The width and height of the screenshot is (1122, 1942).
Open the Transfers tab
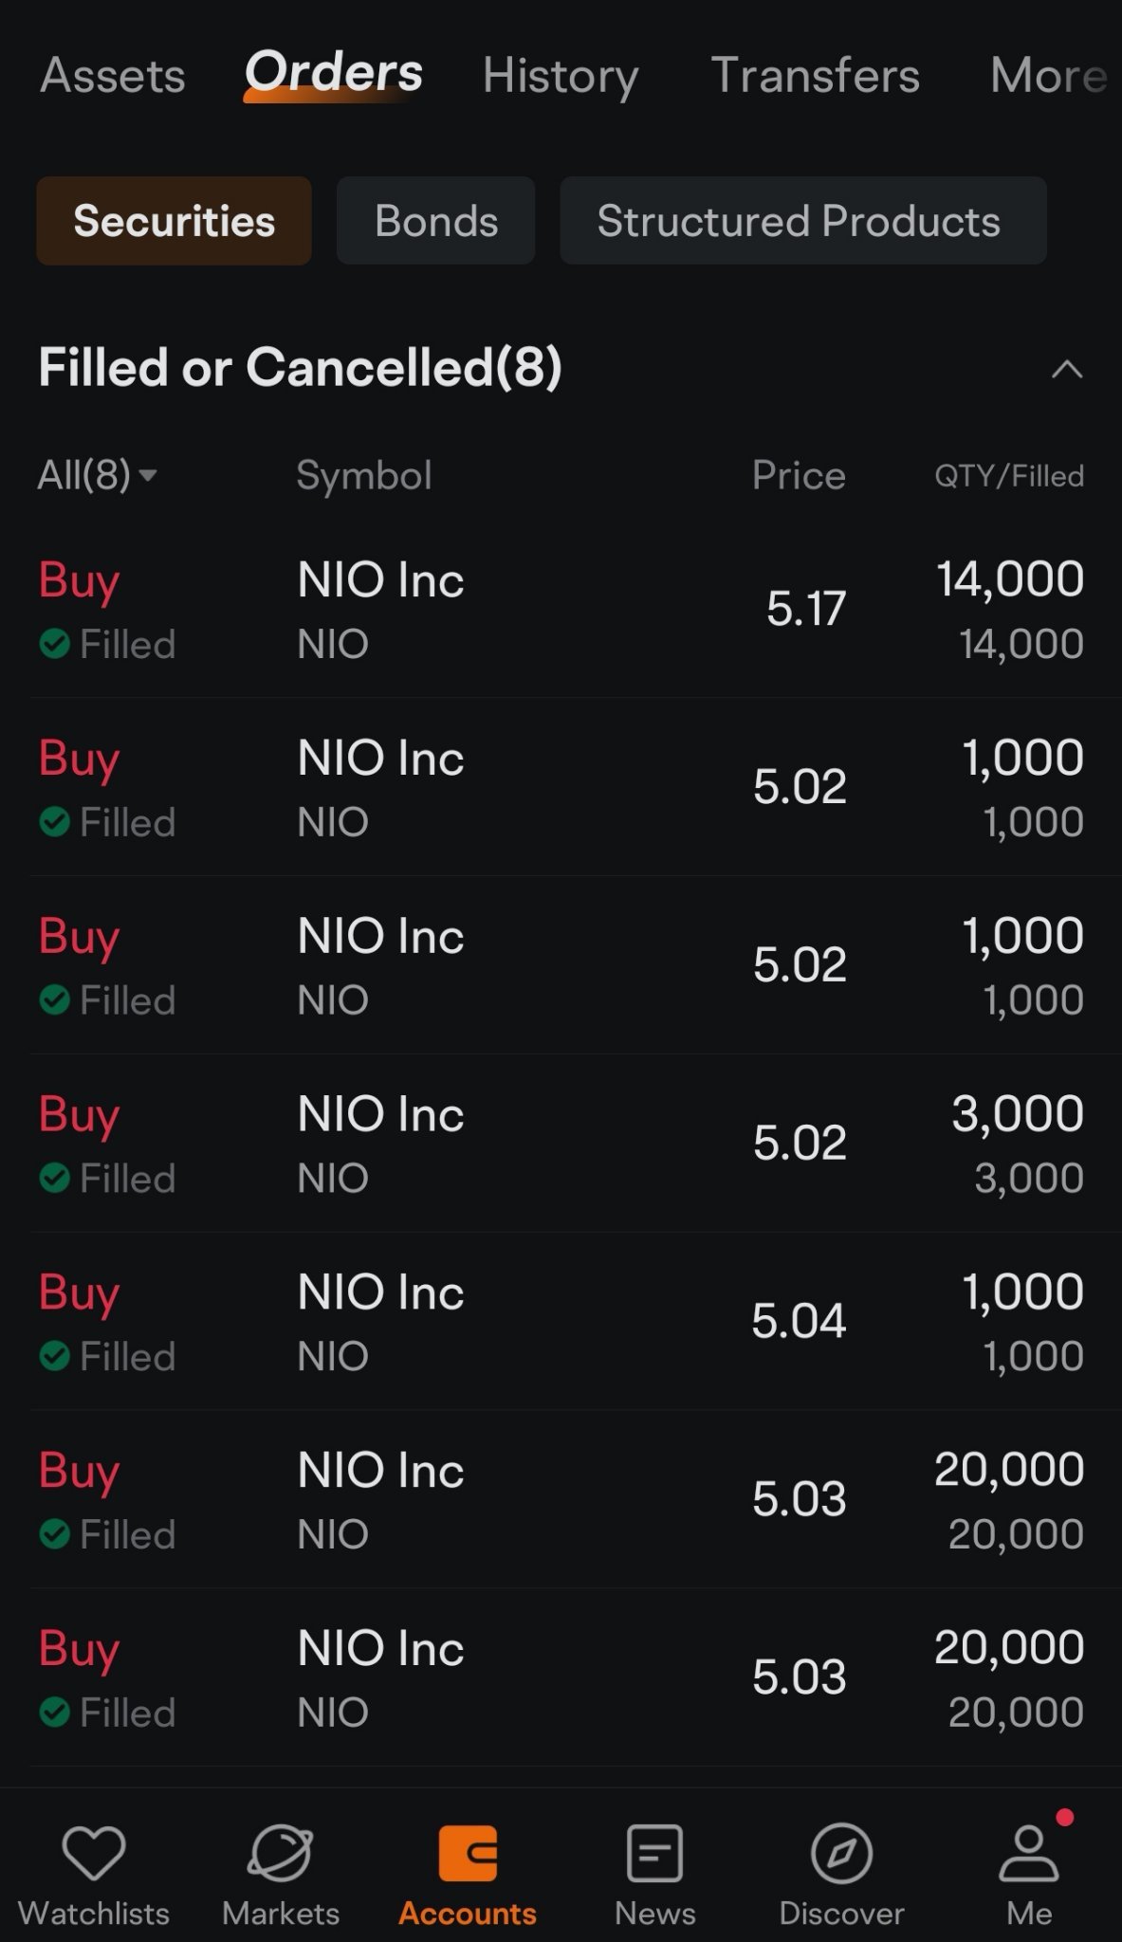pyautogui.click(x=815, y=75)
